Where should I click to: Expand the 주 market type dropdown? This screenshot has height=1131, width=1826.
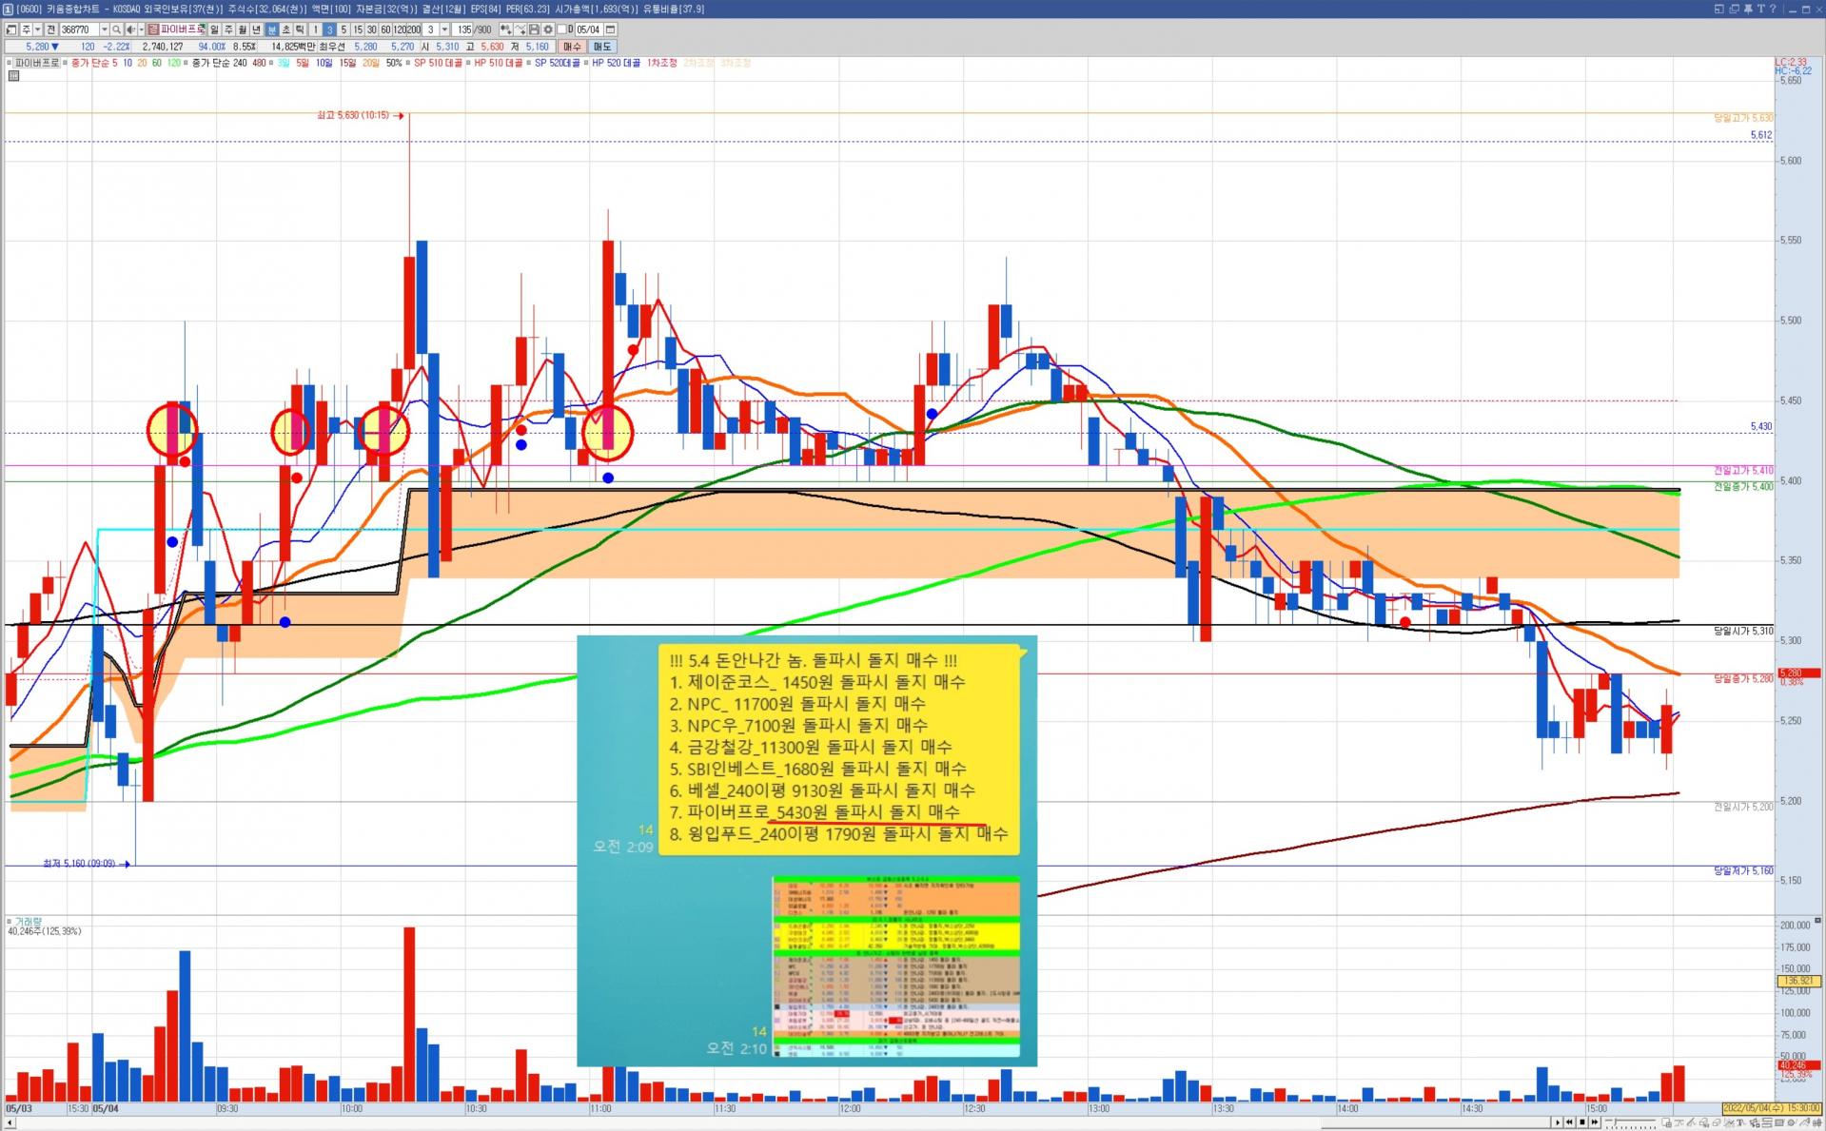coord(38,29)
